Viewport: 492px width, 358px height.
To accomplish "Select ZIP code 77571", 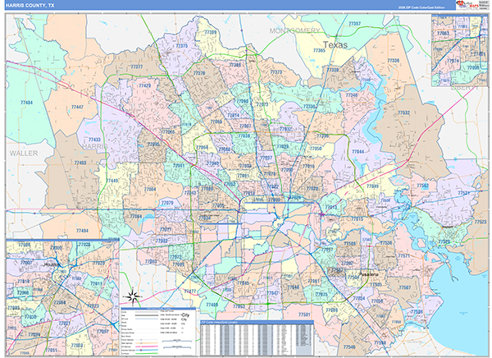I will pos(403,256).
